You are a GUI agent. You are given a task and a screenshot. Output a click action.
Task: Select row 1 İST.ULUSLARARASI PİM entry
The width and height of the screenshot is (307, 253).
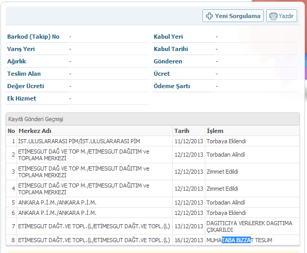click(79, 141)
